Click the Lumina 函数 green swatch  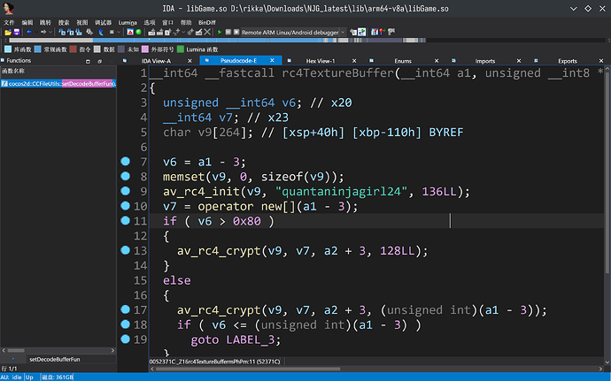(x=181, y=49)
